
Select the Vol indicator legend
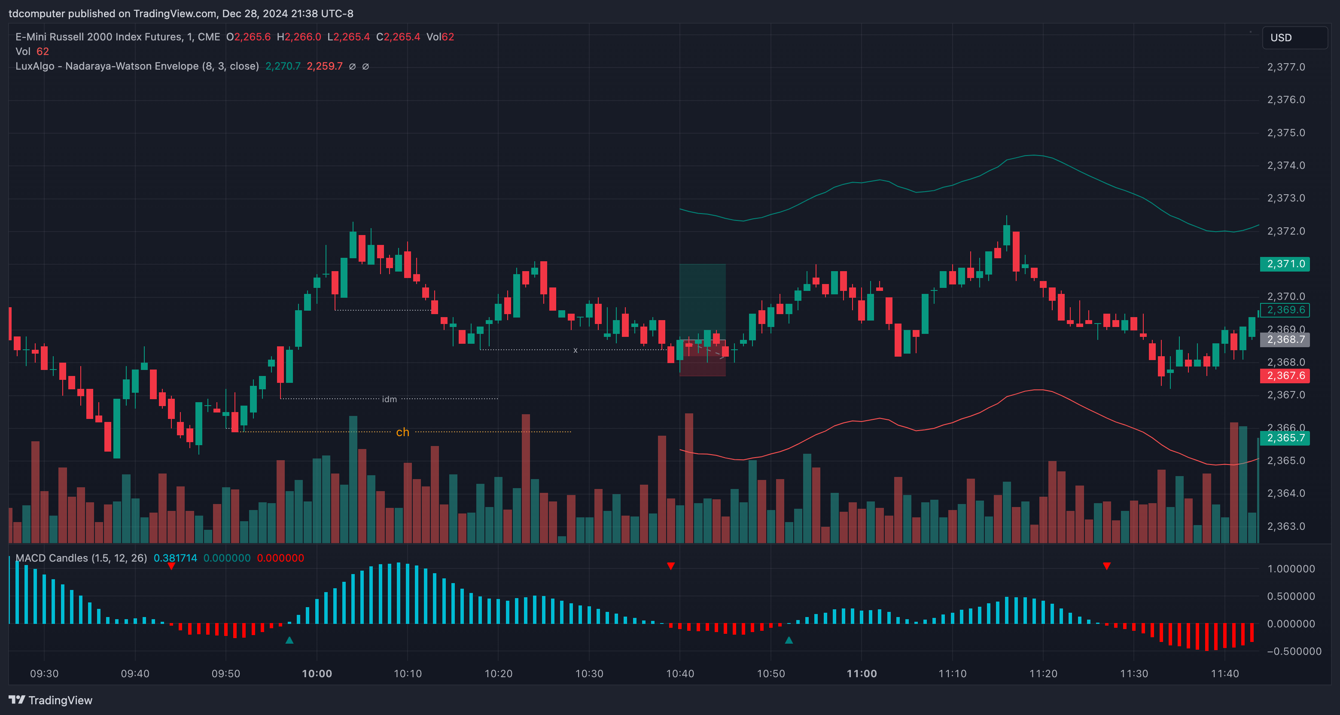pos(23,52)
